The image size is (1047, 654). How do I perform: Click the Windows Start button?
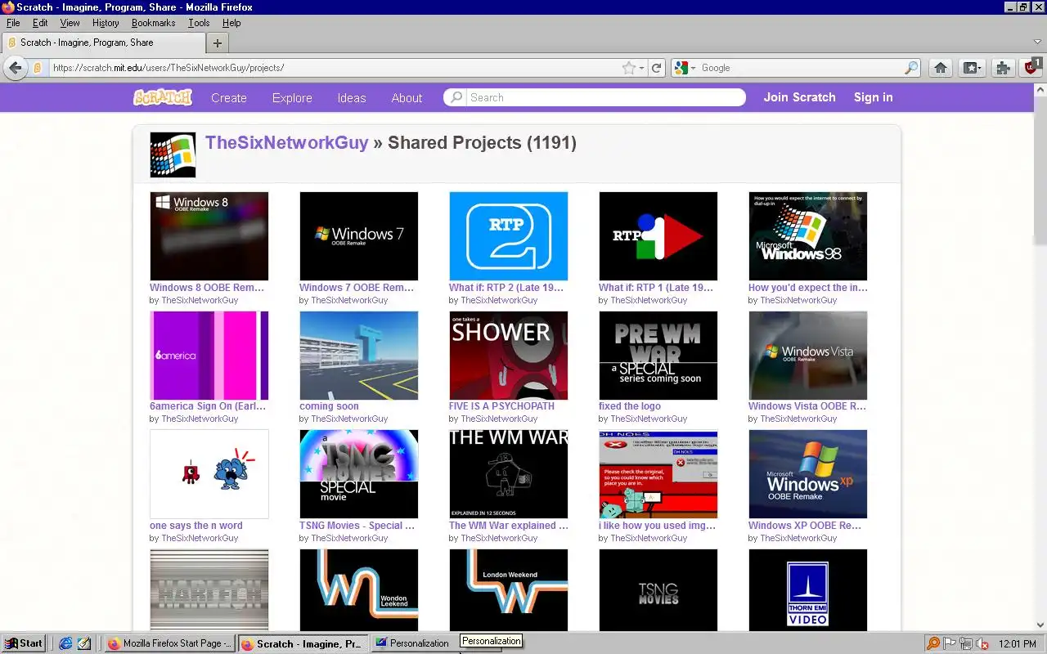coord(23,643)
